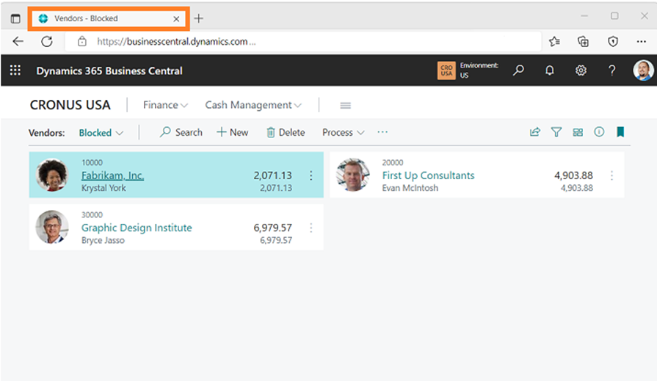Click the browser shield icon
Image resolution: width=657 pixels, height=381 pixels.
coord(613,42)
